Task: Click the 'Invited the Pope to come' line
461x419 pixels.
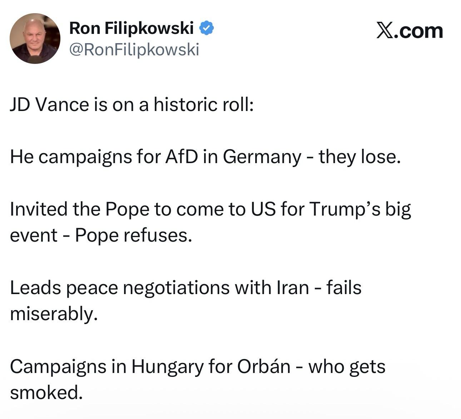Action: [x=210, y=209]
